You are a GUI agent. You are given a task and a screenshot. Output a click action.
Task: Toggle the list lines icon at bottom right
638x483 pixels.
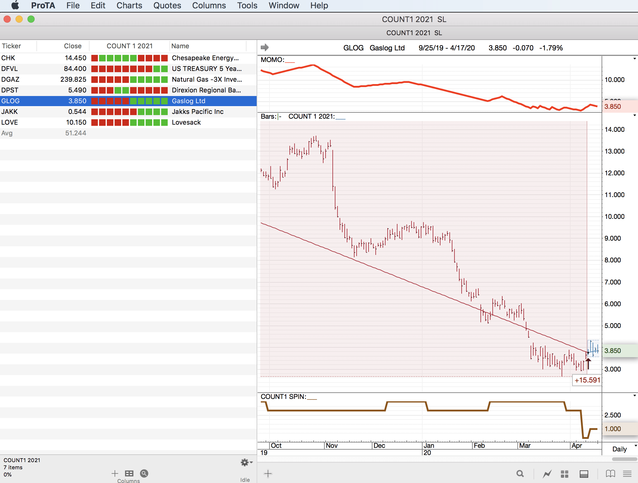point(627,473)
